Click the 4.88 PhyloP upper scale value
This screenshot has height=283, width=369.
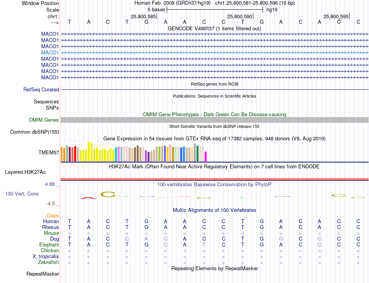click(50, 184)
